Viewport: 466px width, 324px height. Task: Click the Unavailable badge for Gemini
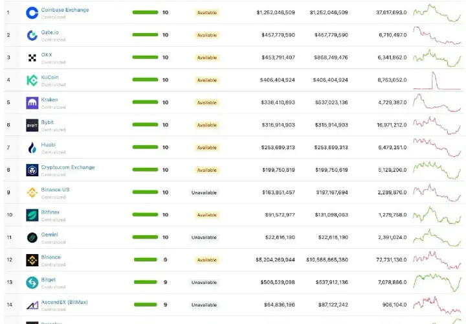[x=204, y=237]
